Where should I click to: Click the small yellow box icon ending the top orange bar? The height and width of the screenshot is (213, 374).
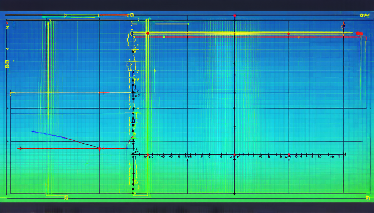pyautogui.click(x=132, y=15)
